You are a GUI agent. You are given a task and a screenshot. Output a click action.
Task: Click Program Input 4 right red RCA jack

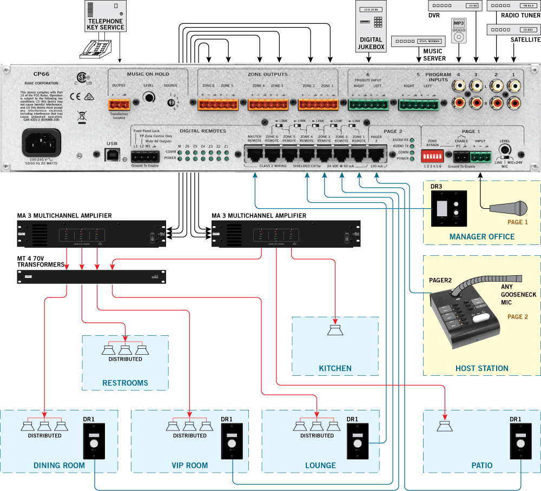click(x=459, y=102)
